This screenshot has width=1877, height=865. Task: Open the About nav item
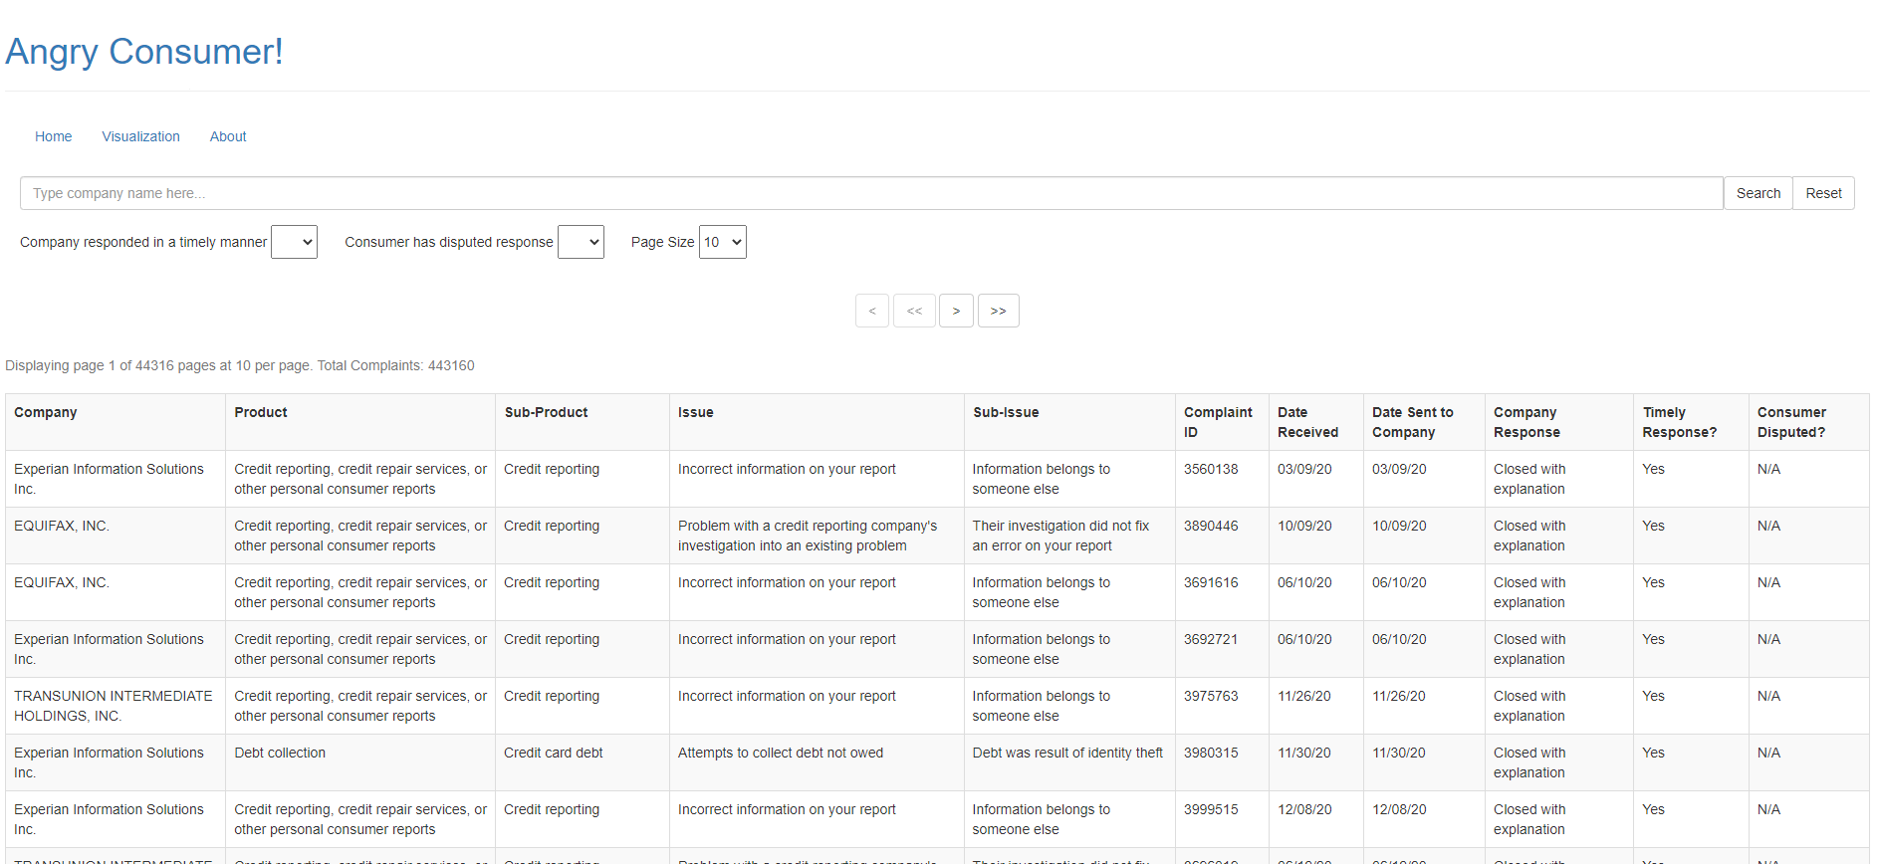228,136
